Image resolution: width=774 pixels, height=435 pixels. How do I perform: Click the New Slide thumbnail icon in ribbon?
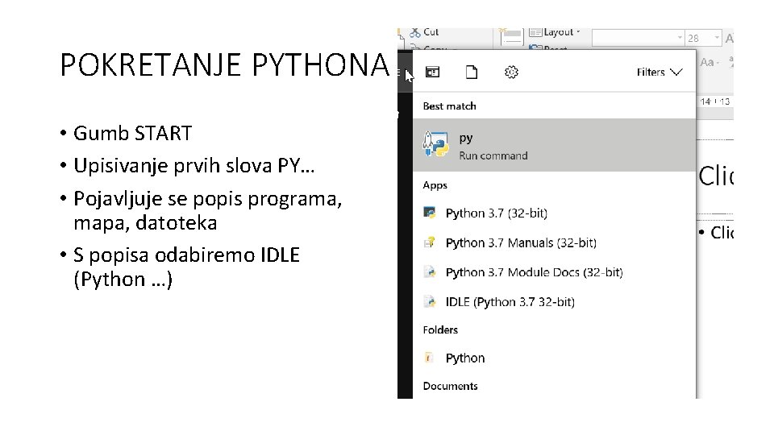click(511, 37)
